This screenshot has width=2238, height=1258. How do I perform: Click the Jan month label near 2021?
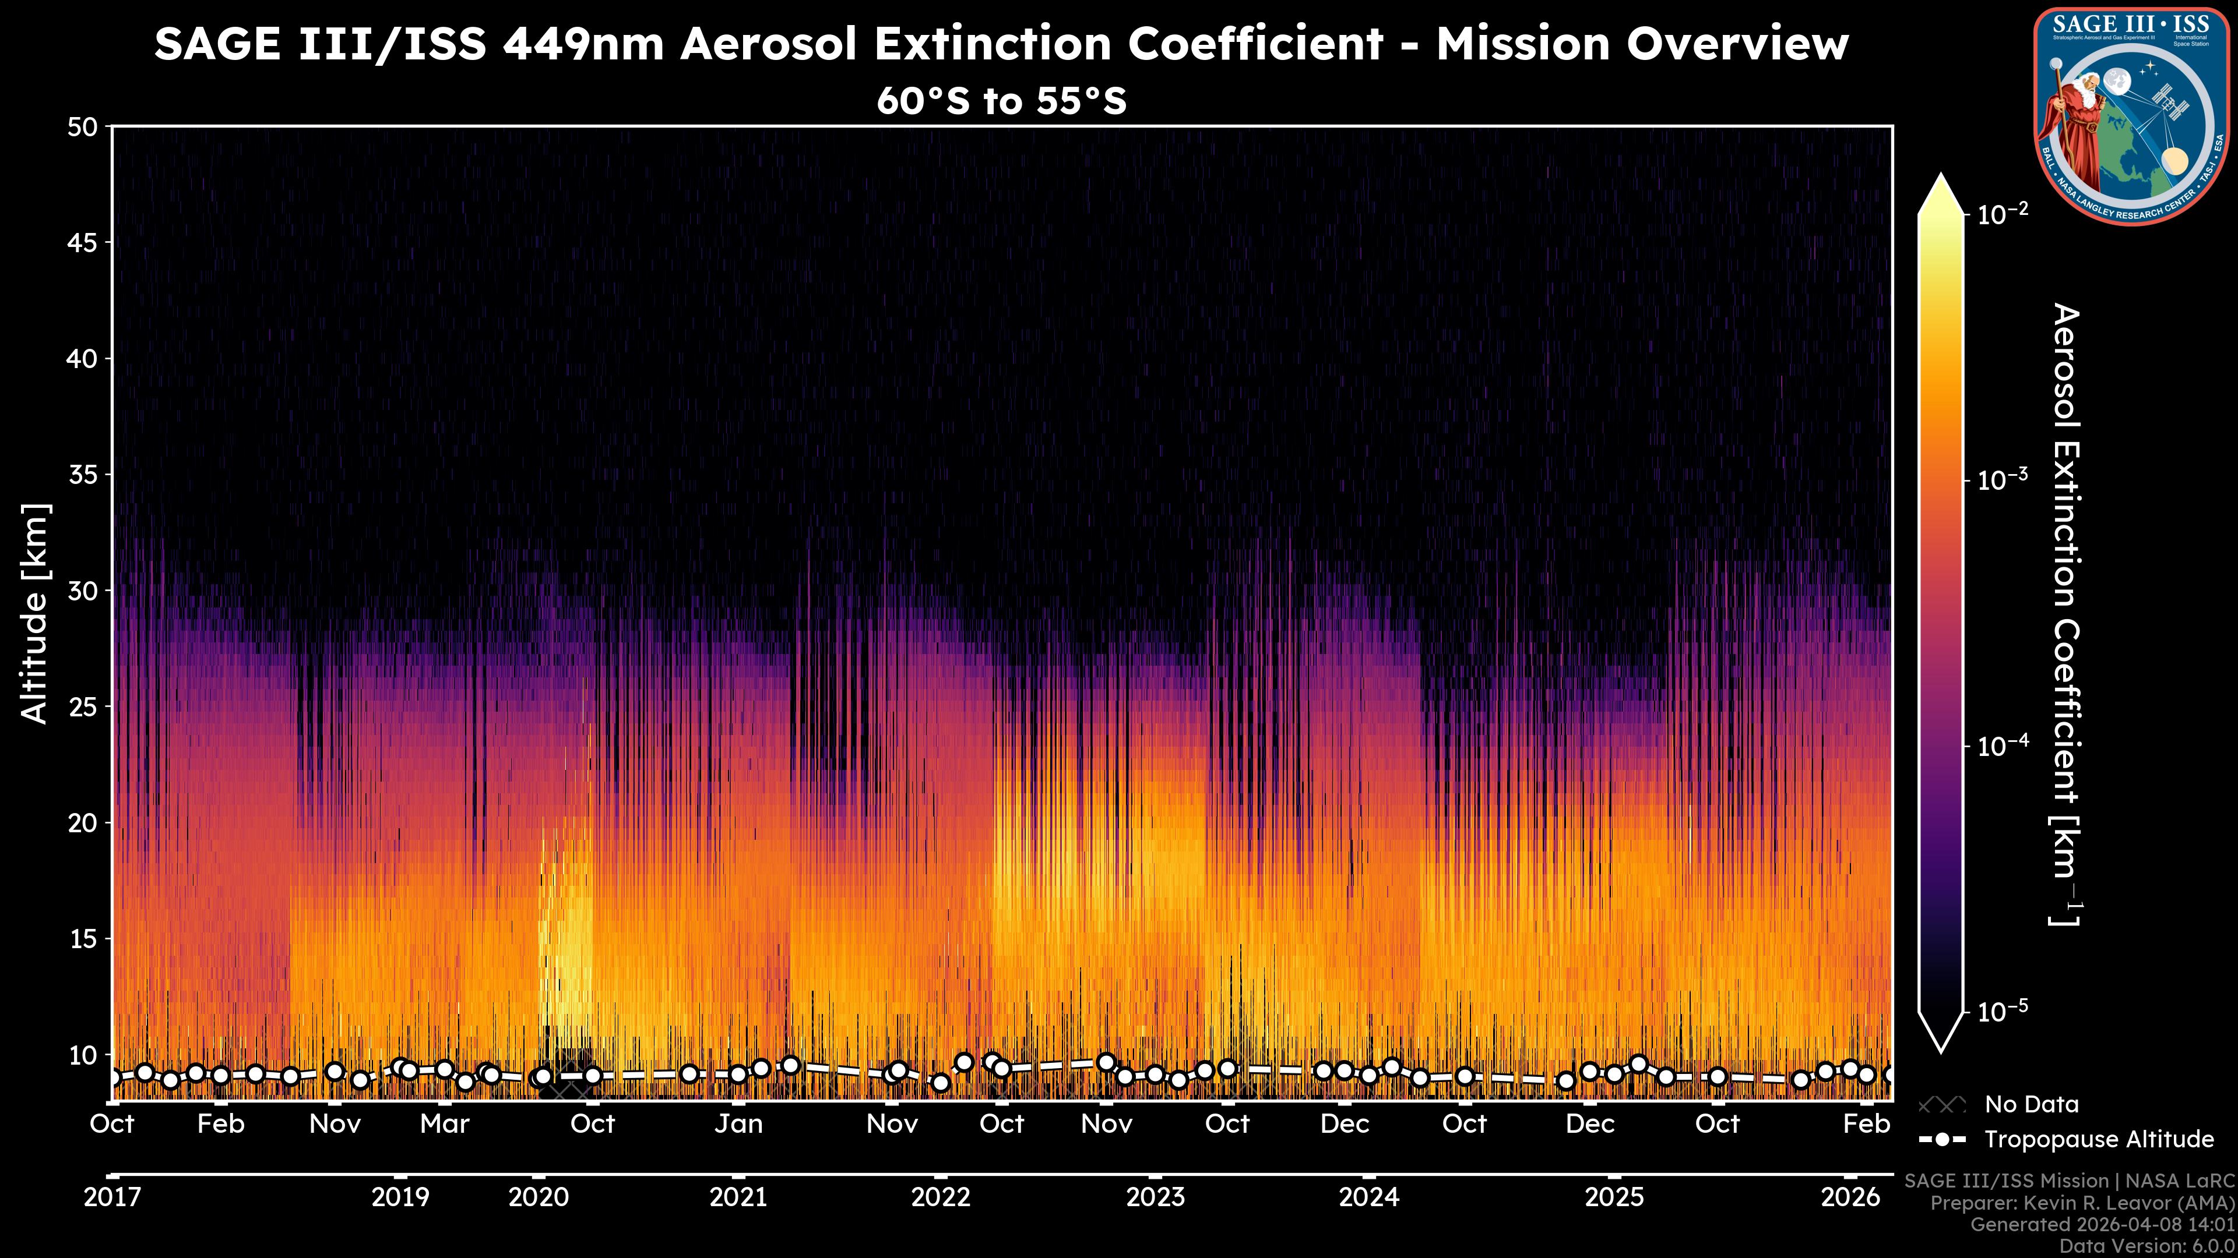738,1123
